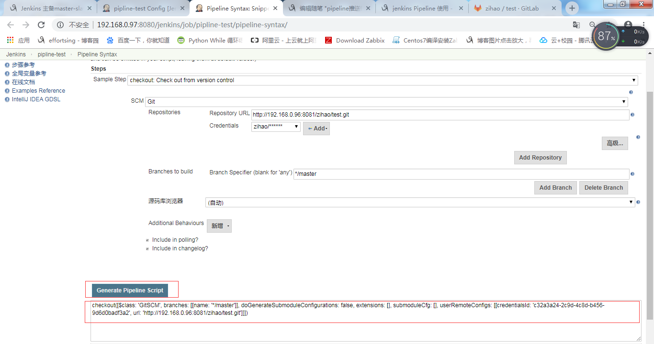Focus the Repository URL field
The height and width of the screenshot is (344, 654).
coord(440,115)
